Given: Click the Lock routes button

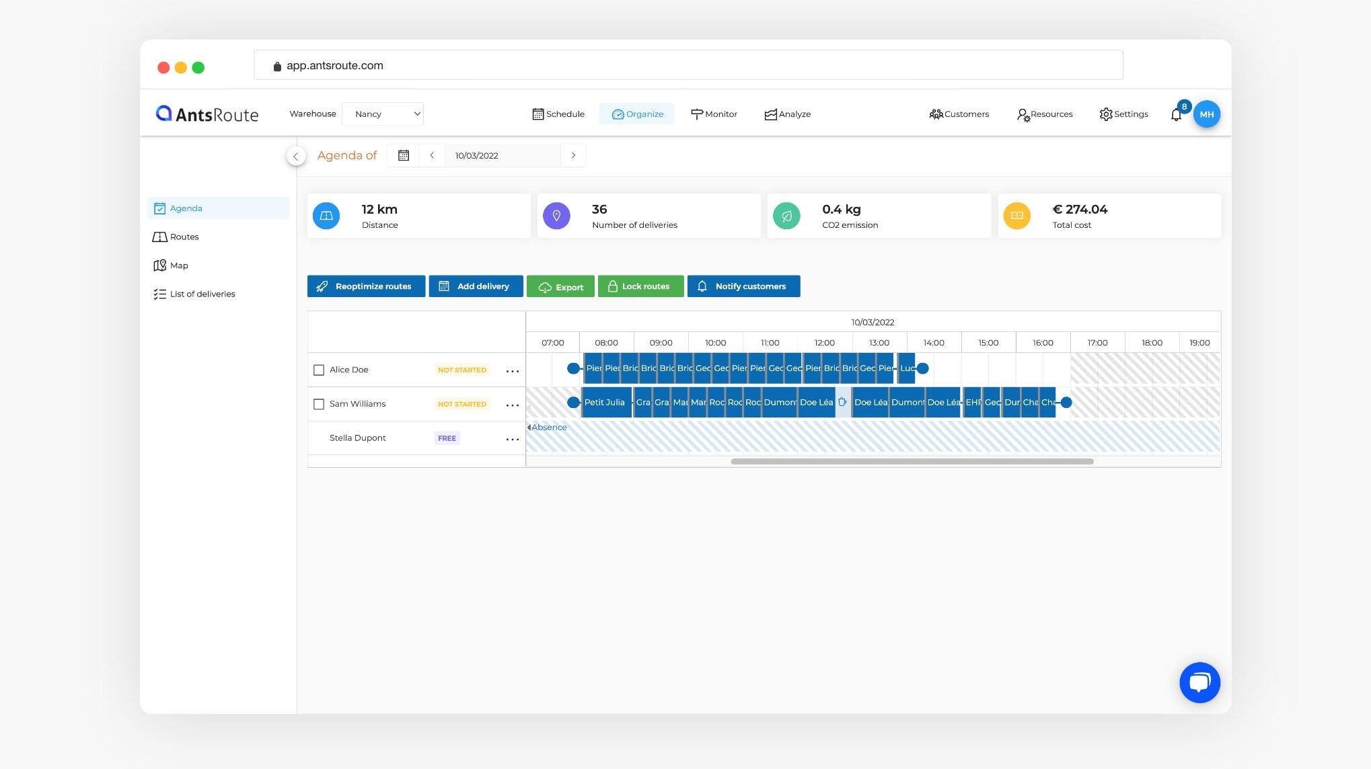Looking at the screenshot, I should coord(640,286).
